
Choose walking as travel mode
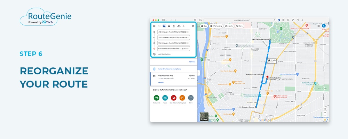[x=174, y=26]
